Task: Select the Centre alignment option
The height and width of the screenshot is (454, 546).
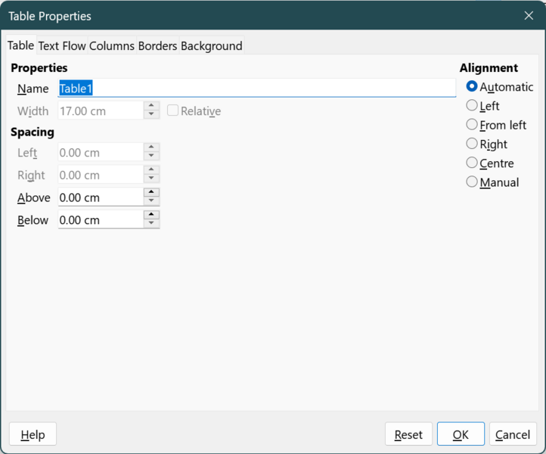Action: tap(473, 163)
